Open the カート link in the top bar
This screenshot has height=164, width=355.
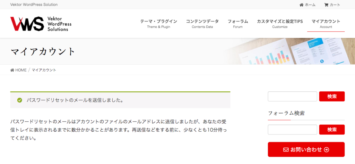pos(332,5)
